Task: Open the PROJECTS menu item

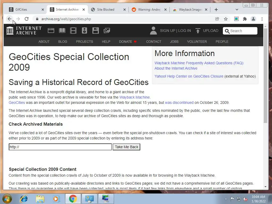Action: (84, 42)
